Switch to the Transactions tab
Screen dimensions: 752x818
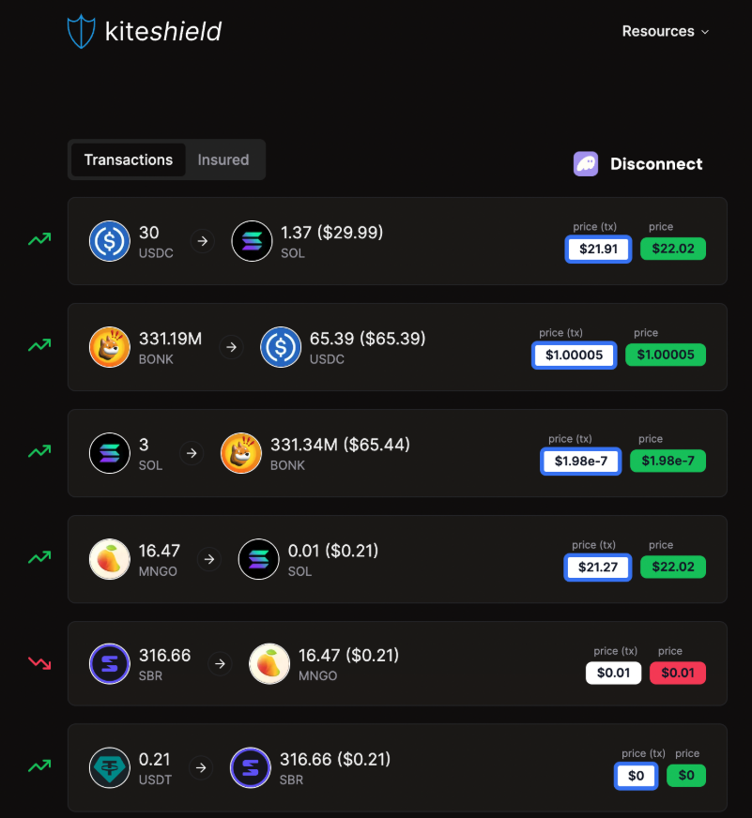pos(128,159)
